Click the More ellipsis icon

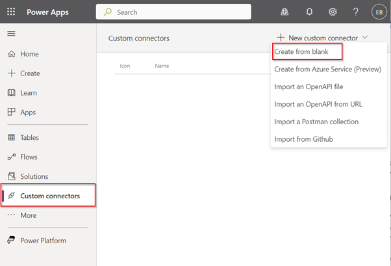pos(11,215)
